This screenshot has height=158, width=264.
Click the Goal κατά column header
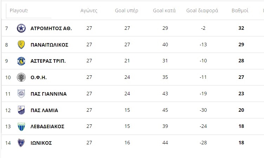coord(164,11)
